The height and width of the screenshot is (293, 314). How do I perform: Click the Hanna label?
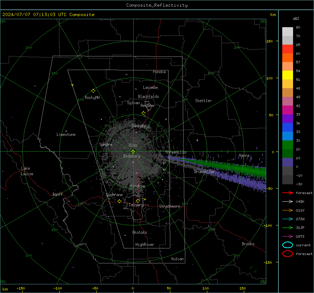[x=244, y=155]
